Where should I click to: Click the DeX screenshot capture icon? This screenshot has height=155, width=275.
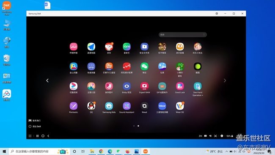click(215, 136)
